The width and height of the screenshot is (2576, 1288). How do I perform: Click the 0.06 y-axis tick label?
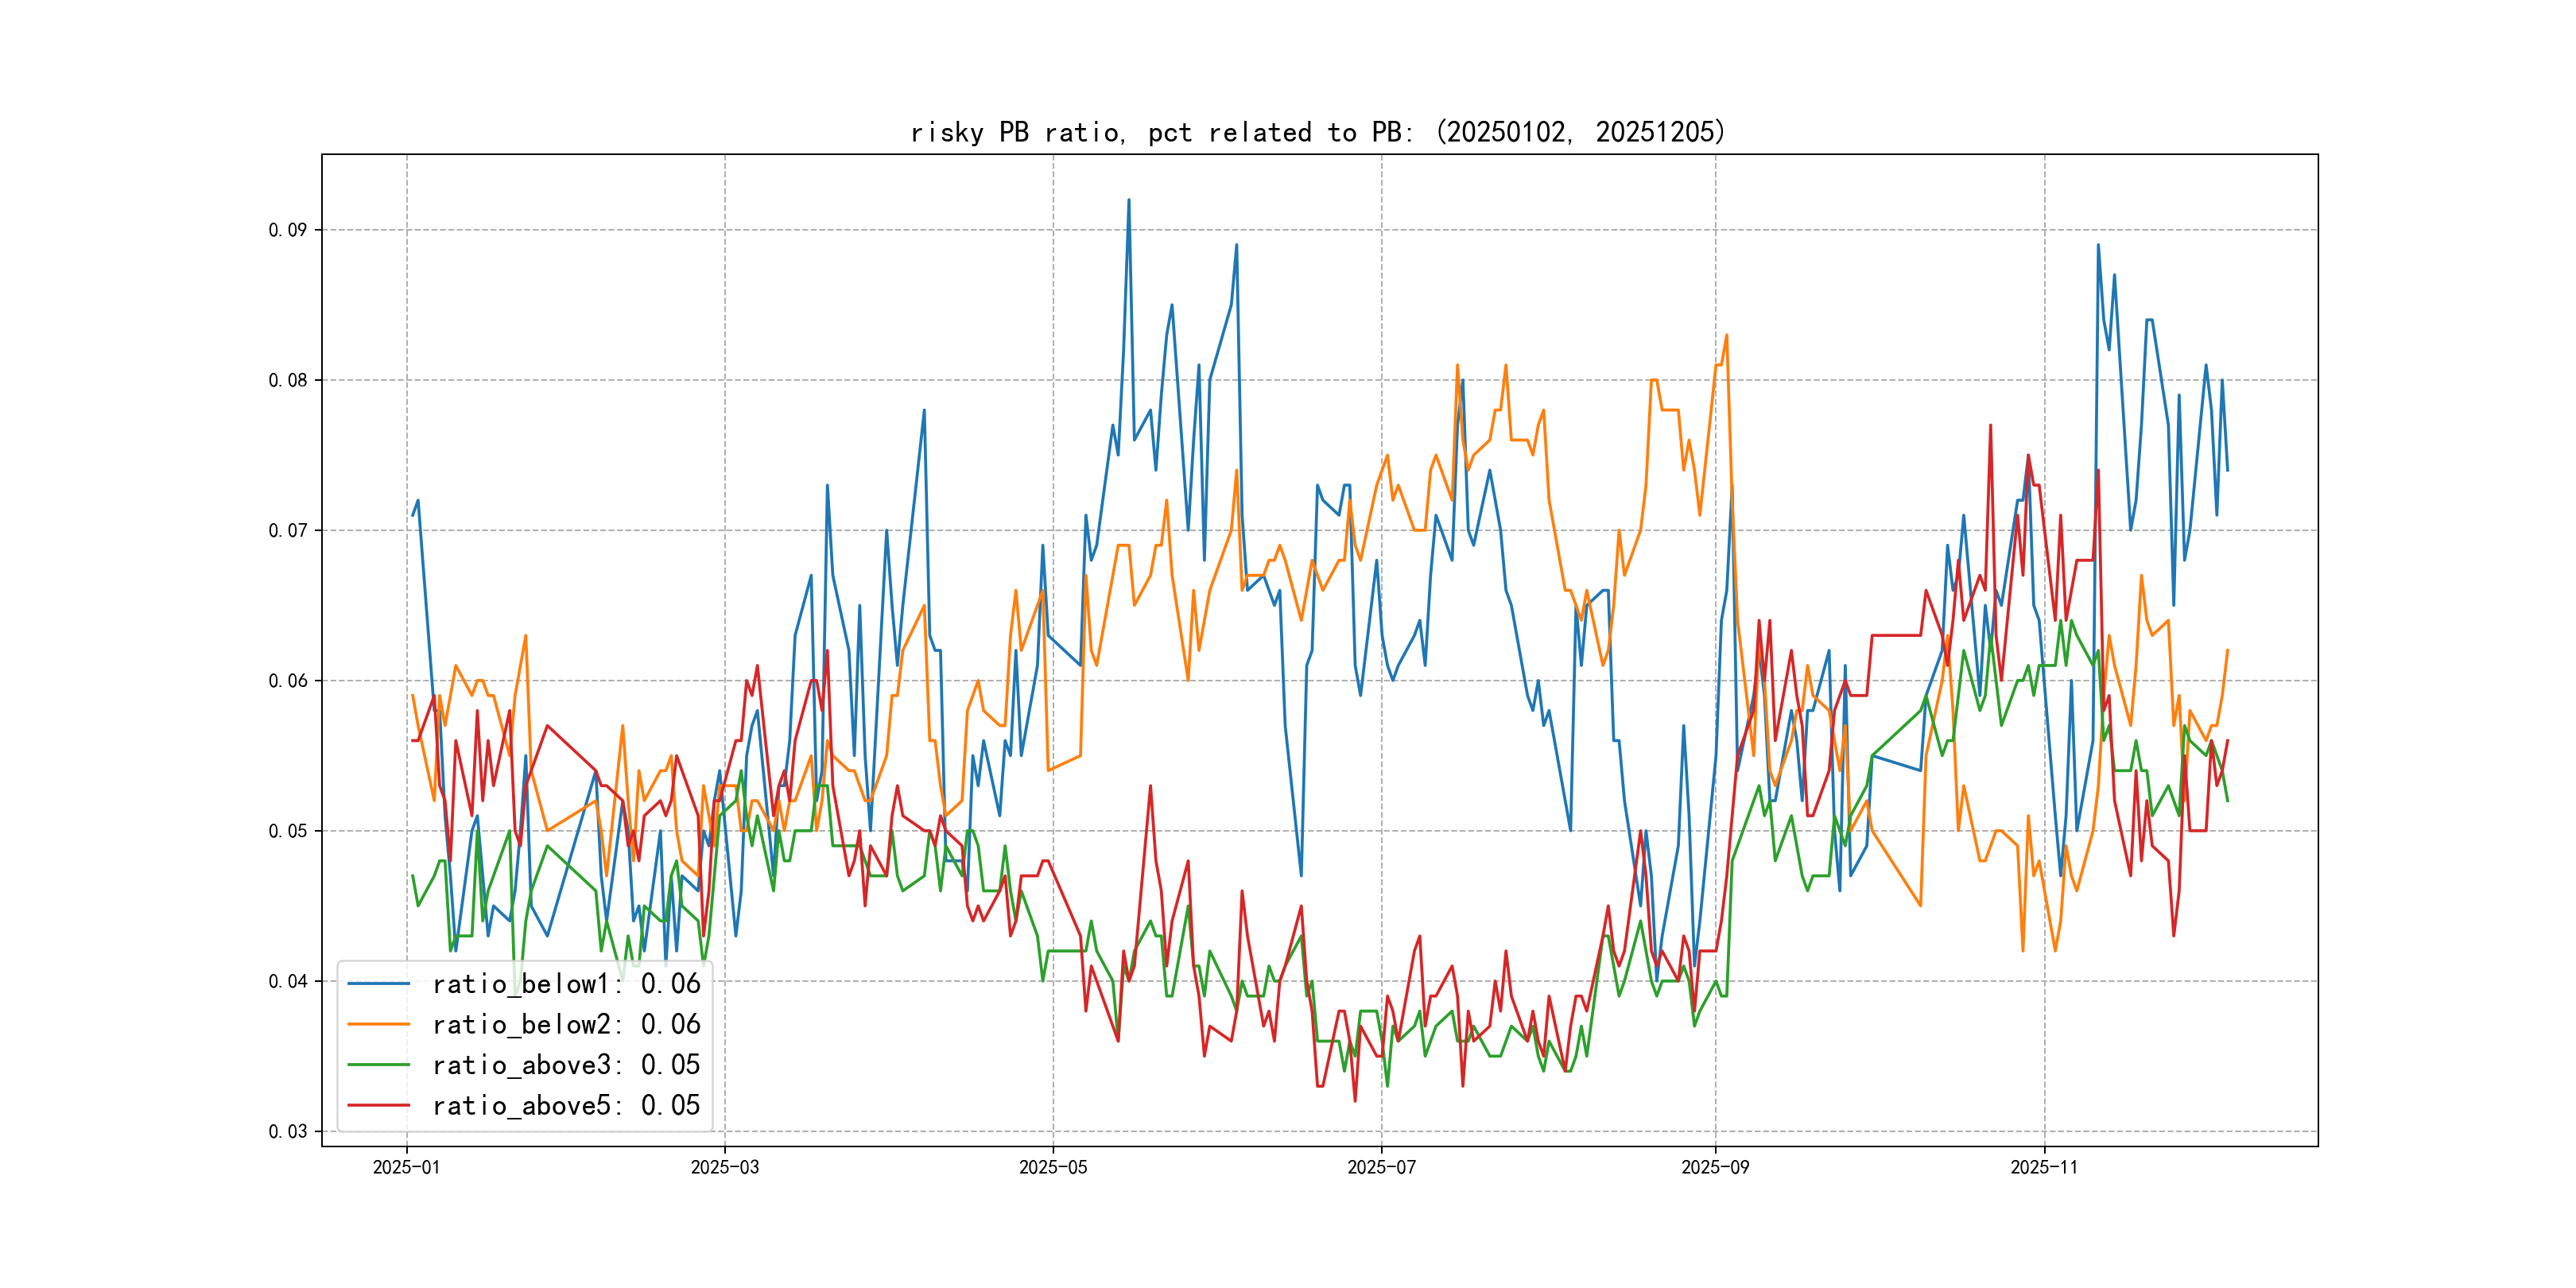point(287,681)
